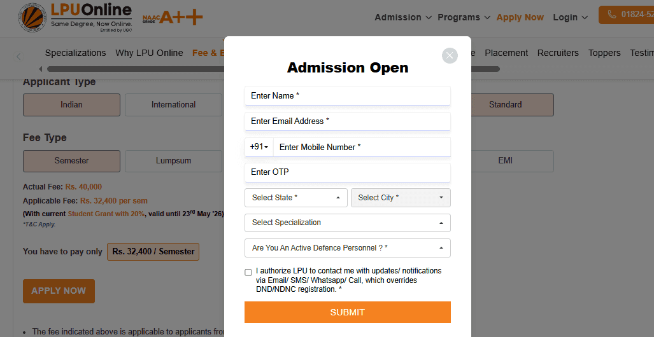The image size is (654, 337).
Task: Open the +91 country code selector
Action: [x=259, y=148]
